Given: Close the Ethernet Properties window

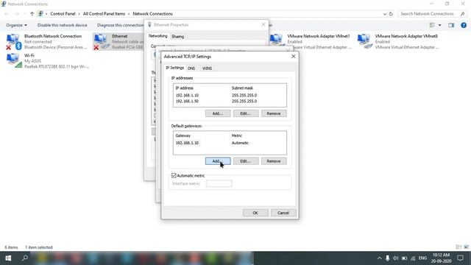Looking at the screenshot, I should (263, 24).
